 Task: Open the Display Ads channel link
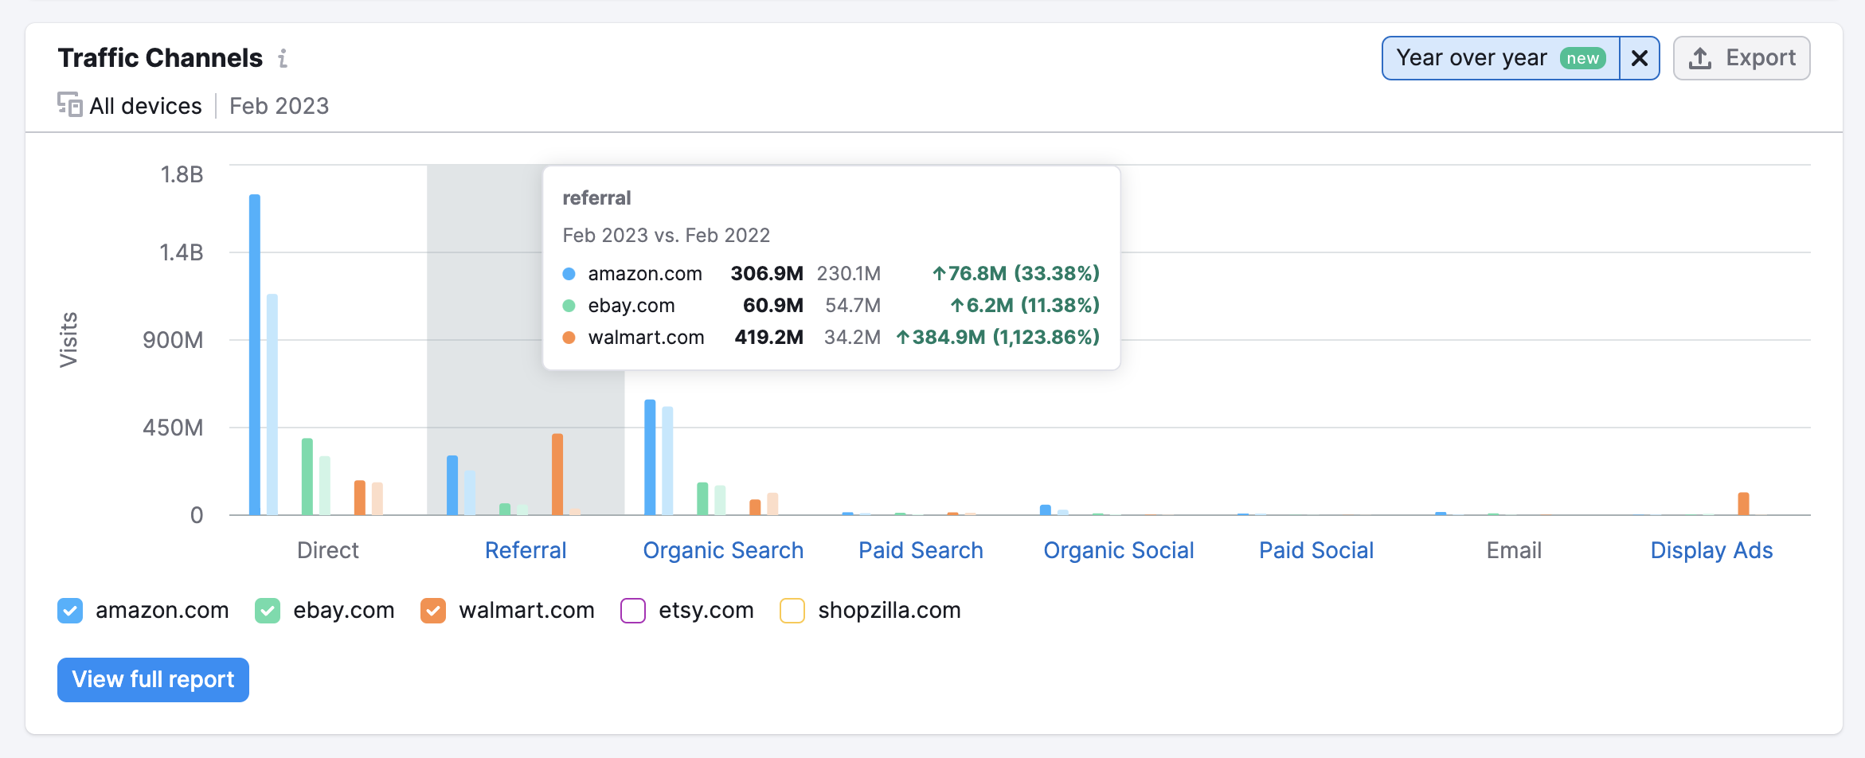pyautogui.click(x=1711, y=550)
